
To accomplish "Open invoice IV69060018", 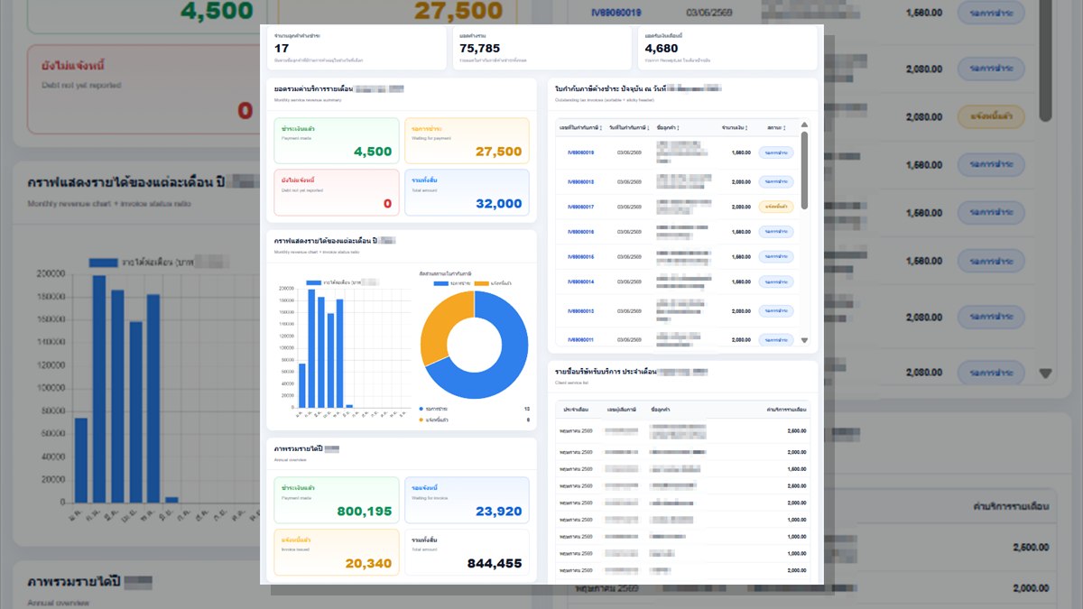I will click(580, 182).
